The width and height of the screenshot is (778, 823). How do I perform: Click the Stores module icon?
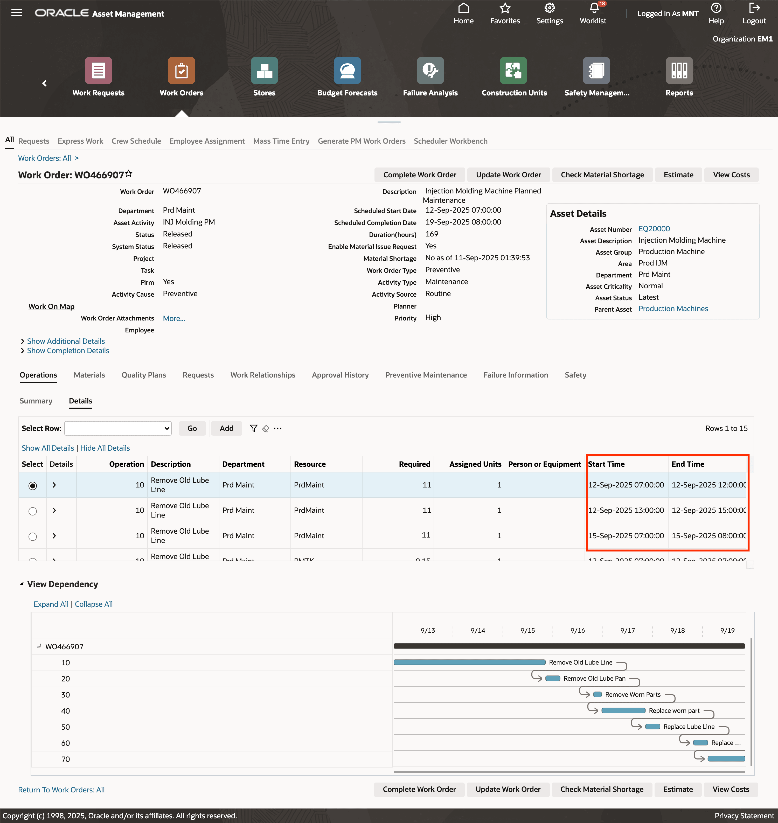click(x=264, y=71)
